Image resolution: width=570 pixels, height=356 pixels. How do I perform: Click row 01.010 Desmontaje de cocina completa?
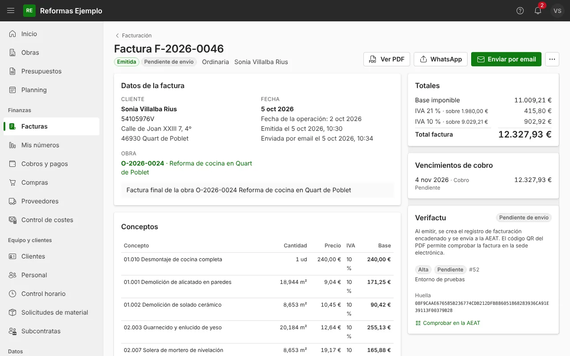pyautogui.click(x=257, y=264)
